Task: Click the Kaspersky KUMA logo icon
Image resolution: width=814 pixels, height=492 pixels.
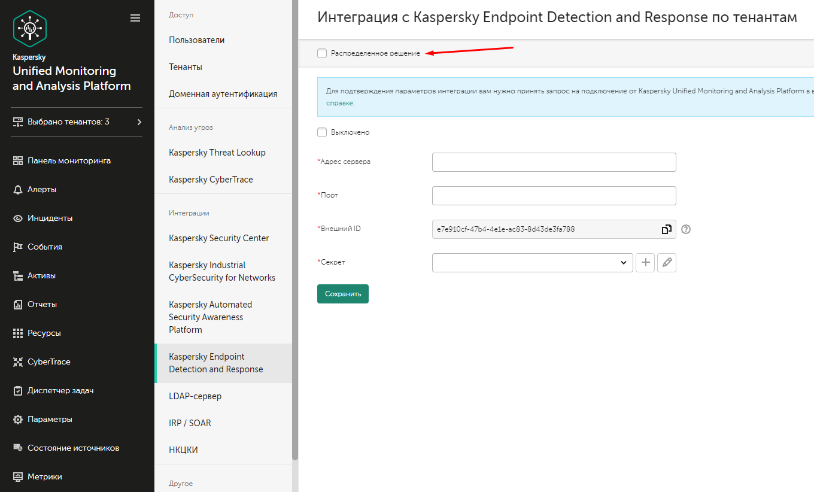Action: tap(29, 29)
